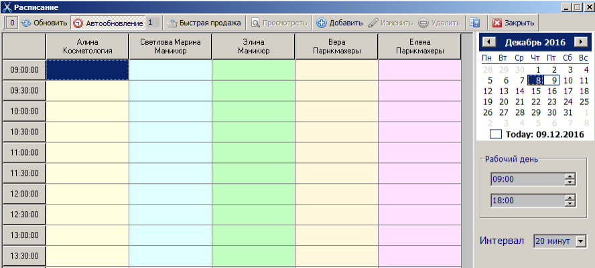Increase the 09:00 workday start time
This screenshot has height=268, width=595.
570,176
